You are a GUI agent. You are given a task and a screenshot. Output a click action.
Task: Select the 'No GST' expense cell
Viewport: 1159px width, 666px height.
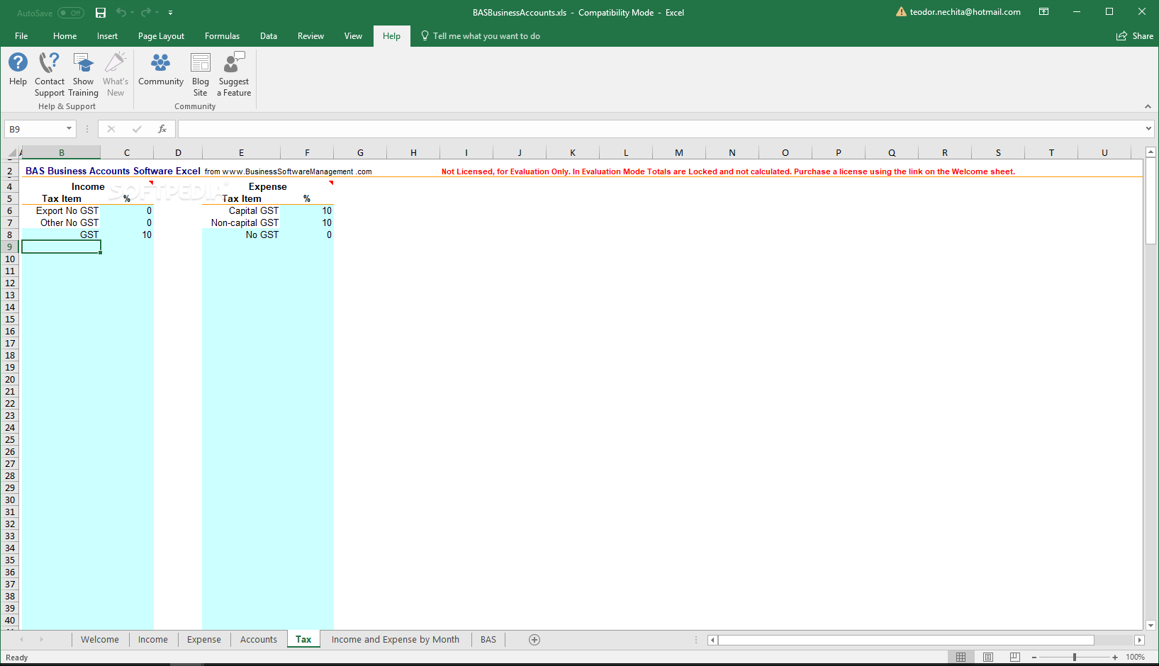[x=241, y=235]
